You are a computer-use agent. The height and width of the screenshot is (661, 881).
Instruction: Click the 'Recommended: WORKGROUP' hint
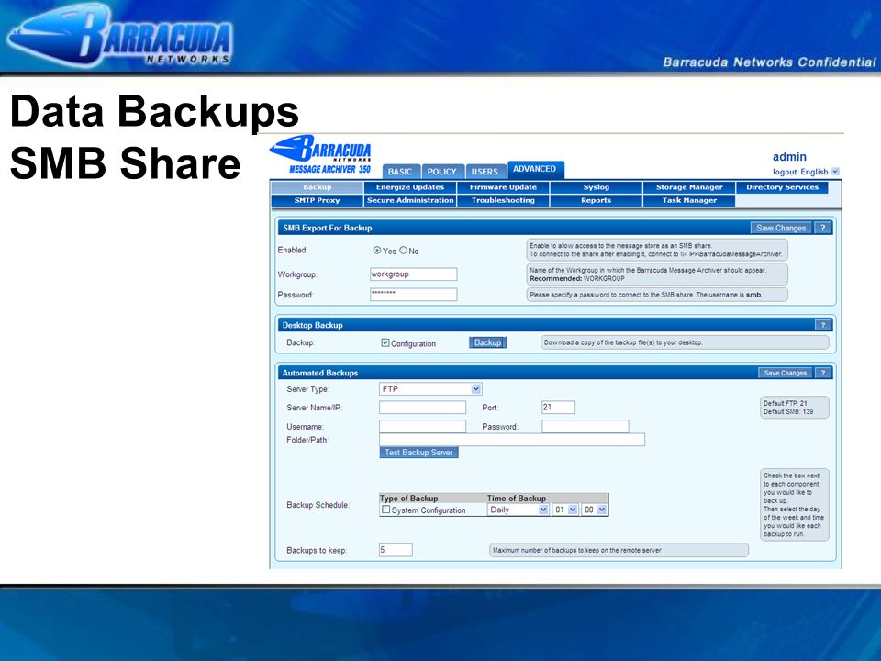point(577,278)
